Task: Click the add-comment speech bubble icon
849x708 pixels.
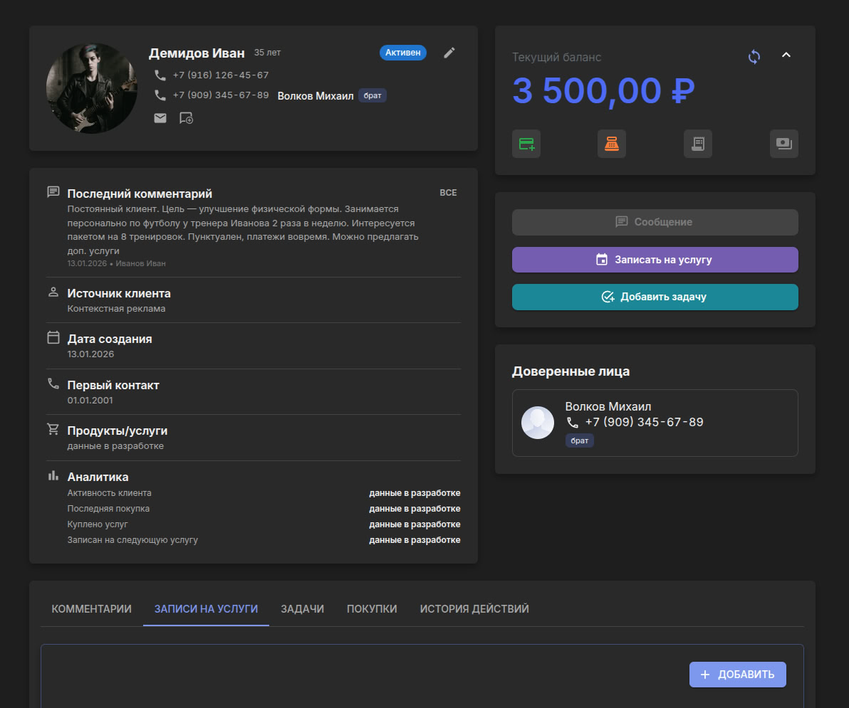Action: tap(185, 117)
